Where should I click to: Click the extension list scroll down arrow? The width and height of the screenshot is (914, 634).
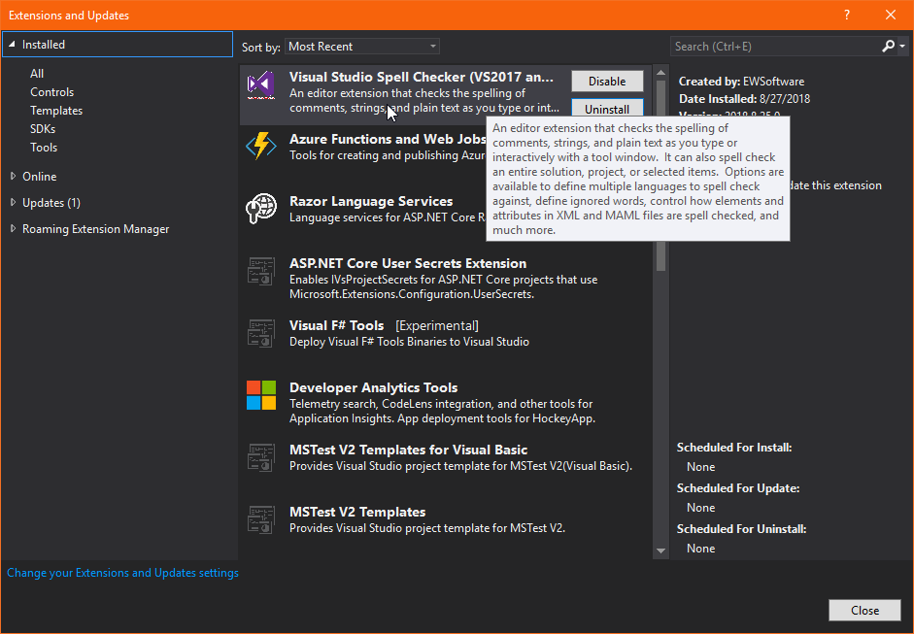[x=660, y=551]
